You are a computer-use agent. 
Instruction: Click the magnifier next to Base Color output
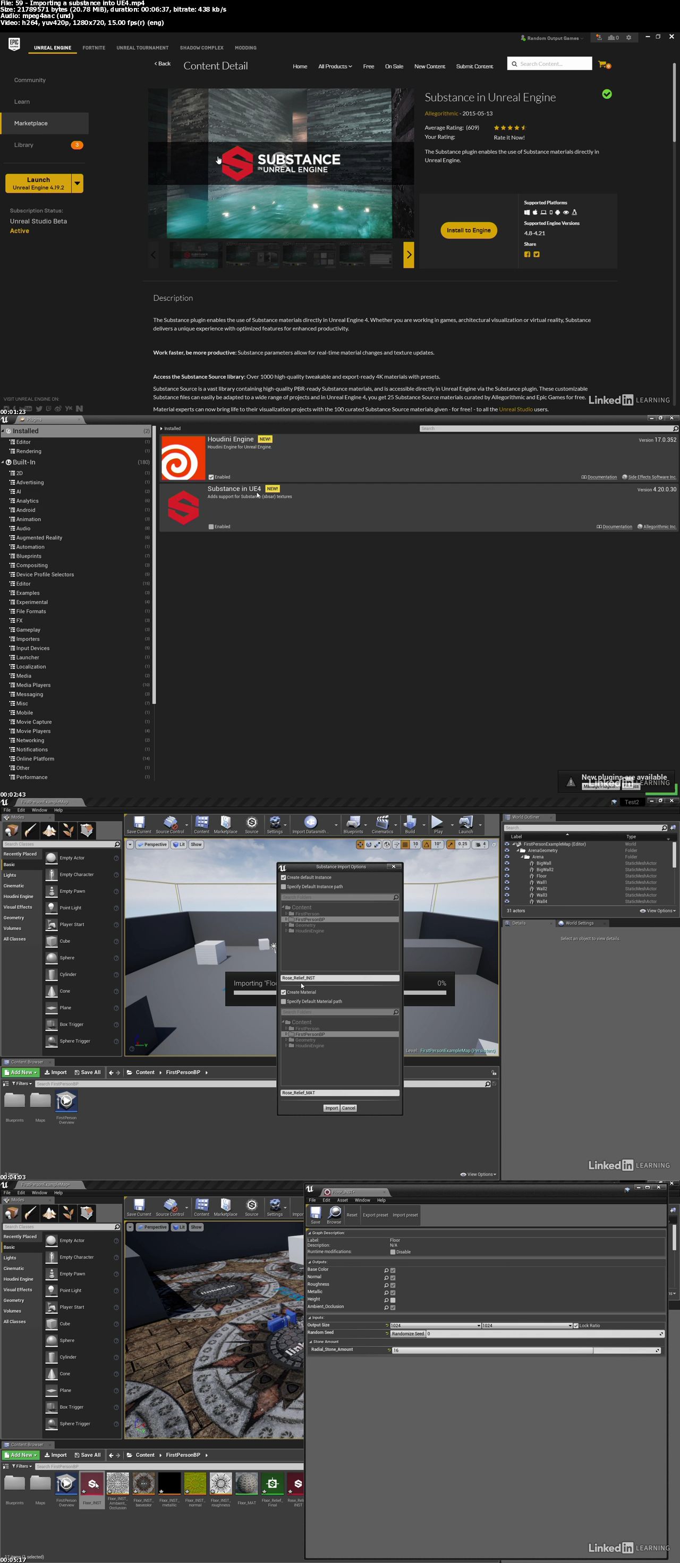tap(386, 1270)
